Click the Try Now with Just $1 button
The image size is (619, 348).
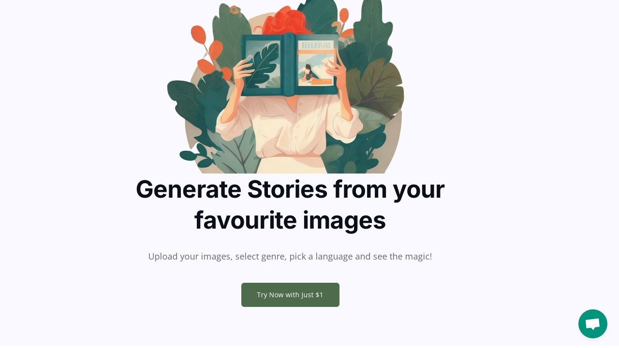[x=290, y=295]
